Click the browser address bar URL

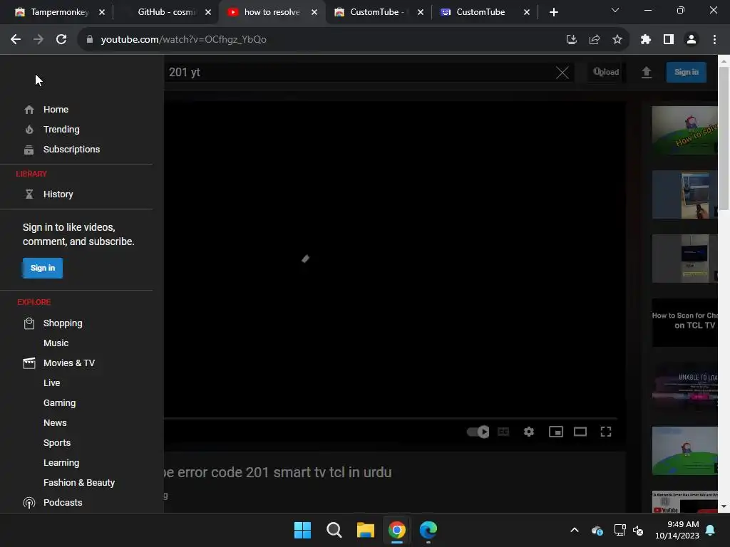(x=183, y=40)
